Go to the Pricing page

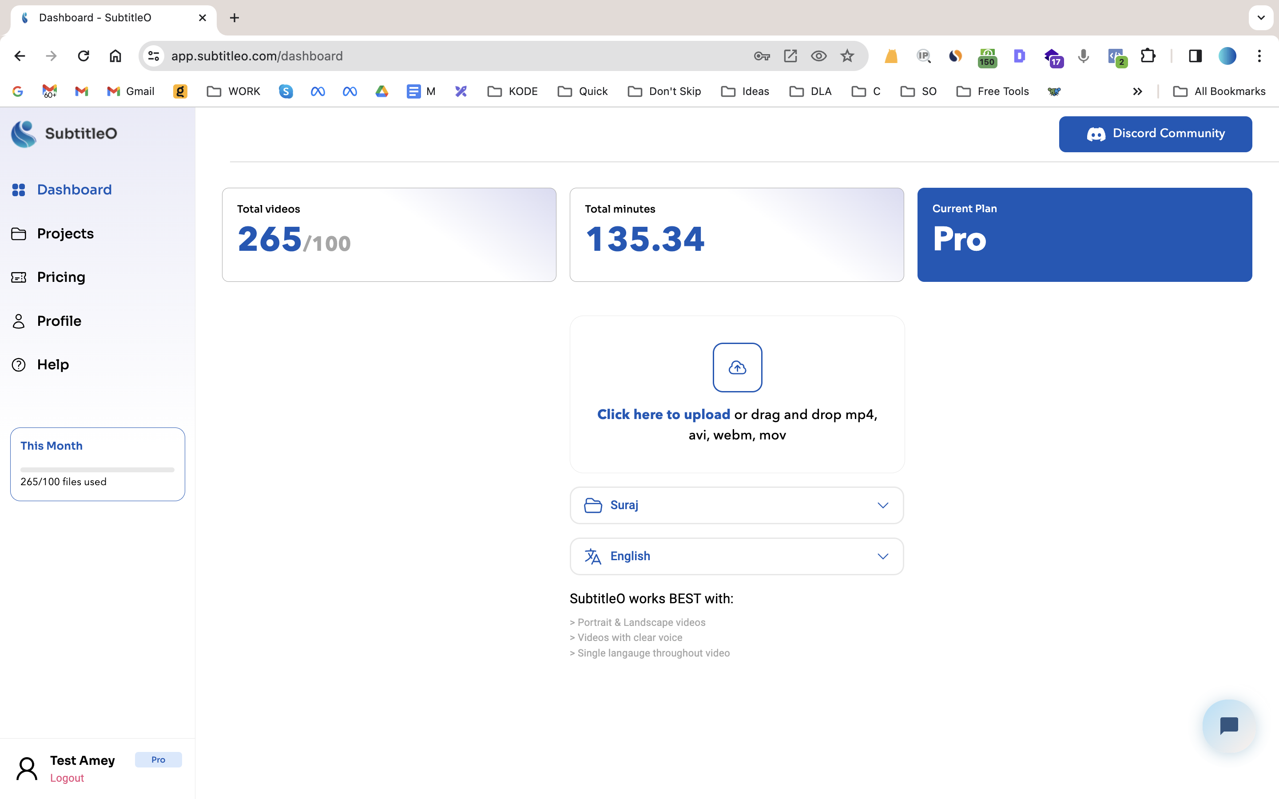[x=48, y=277]
